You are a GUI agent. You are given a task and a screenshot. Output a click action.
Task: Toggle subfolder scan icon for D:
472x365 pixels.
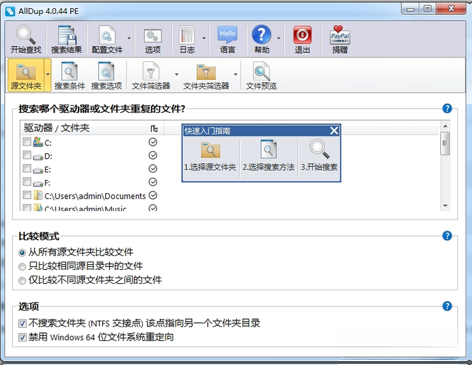pyautogui.click(x=153, y=155)
